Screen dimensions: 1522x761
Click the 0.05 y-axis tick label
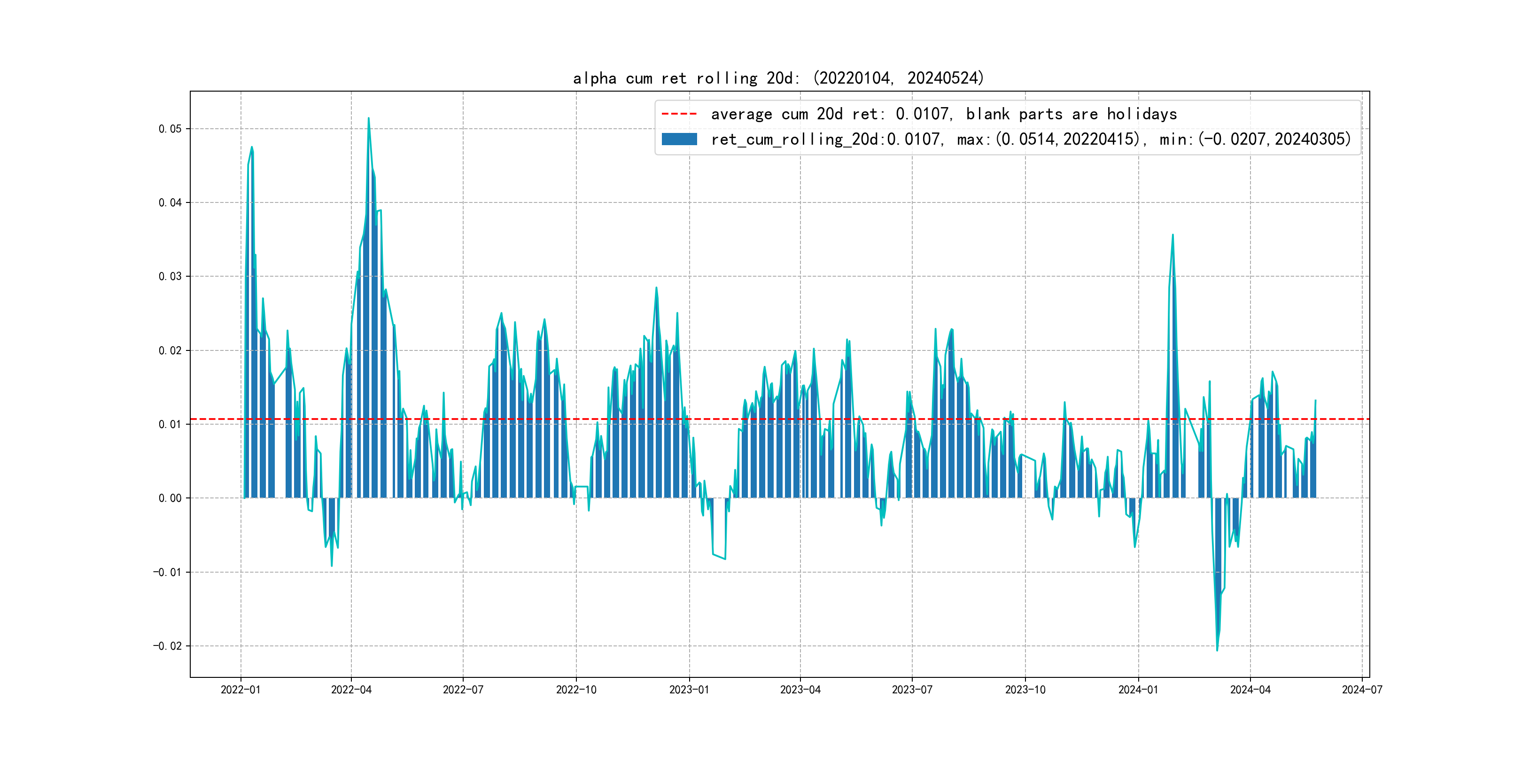click(170, 129)
